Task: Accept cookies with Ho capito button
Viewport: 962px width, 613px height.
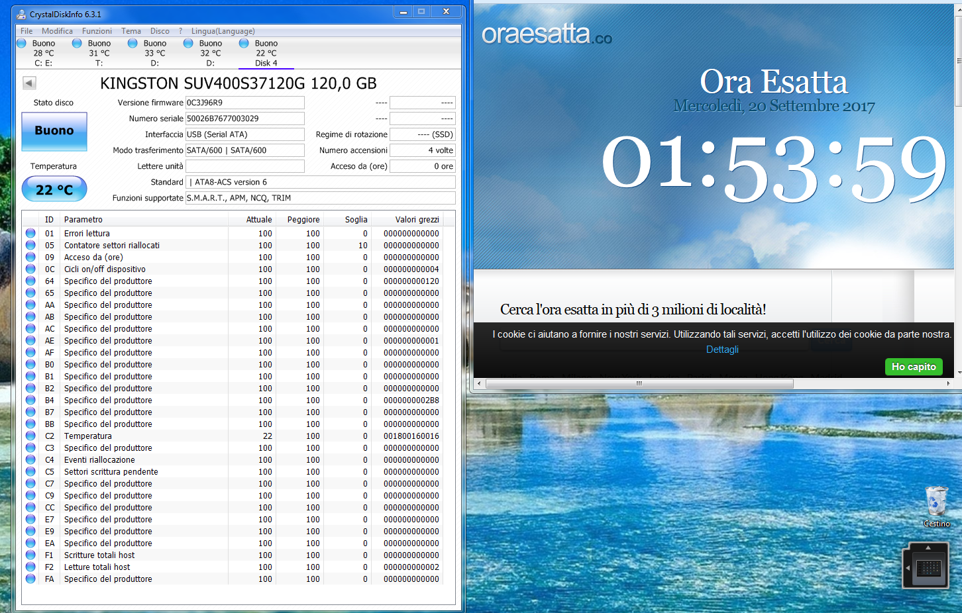Action: [913, 367]
